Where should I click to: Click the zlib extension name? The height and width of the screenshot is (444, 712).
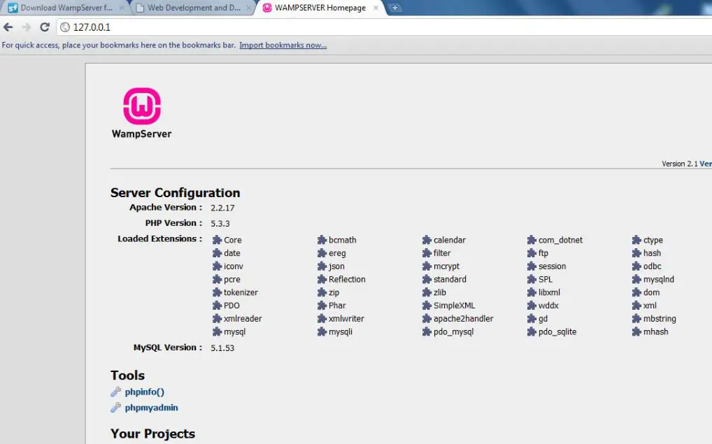[x=440, y=292]
